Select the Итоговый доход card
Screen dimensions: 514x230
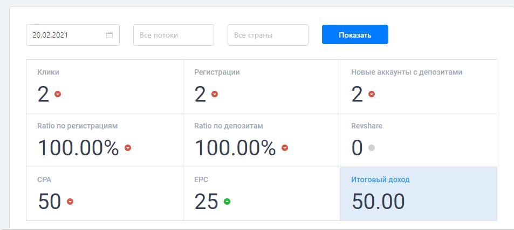(419, 194)
